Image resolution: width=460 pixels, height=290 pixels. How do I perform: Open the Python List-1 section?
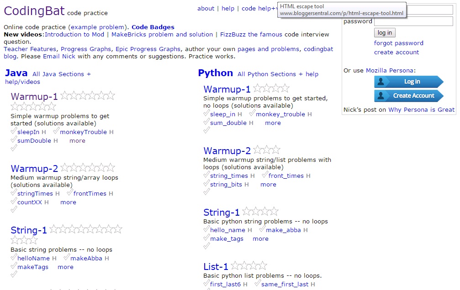pos(216,267)
